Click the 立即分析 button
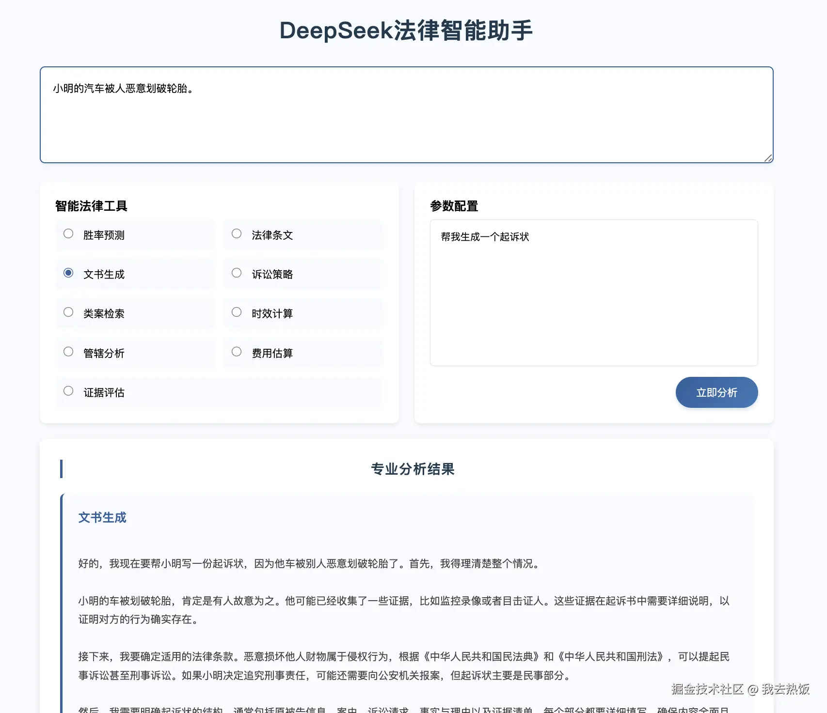Viewport: 827px width, 713px height. 716,392
